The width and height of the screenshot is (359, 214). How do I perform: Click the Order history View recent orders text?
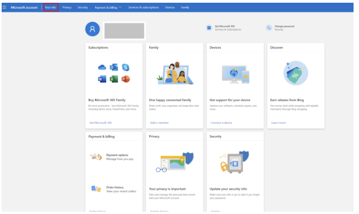click(x=121, y=189)
